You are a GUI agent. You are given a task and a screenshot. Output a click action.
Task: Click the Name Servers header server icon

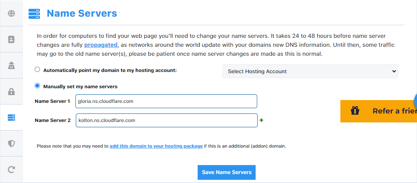(34, 14)
